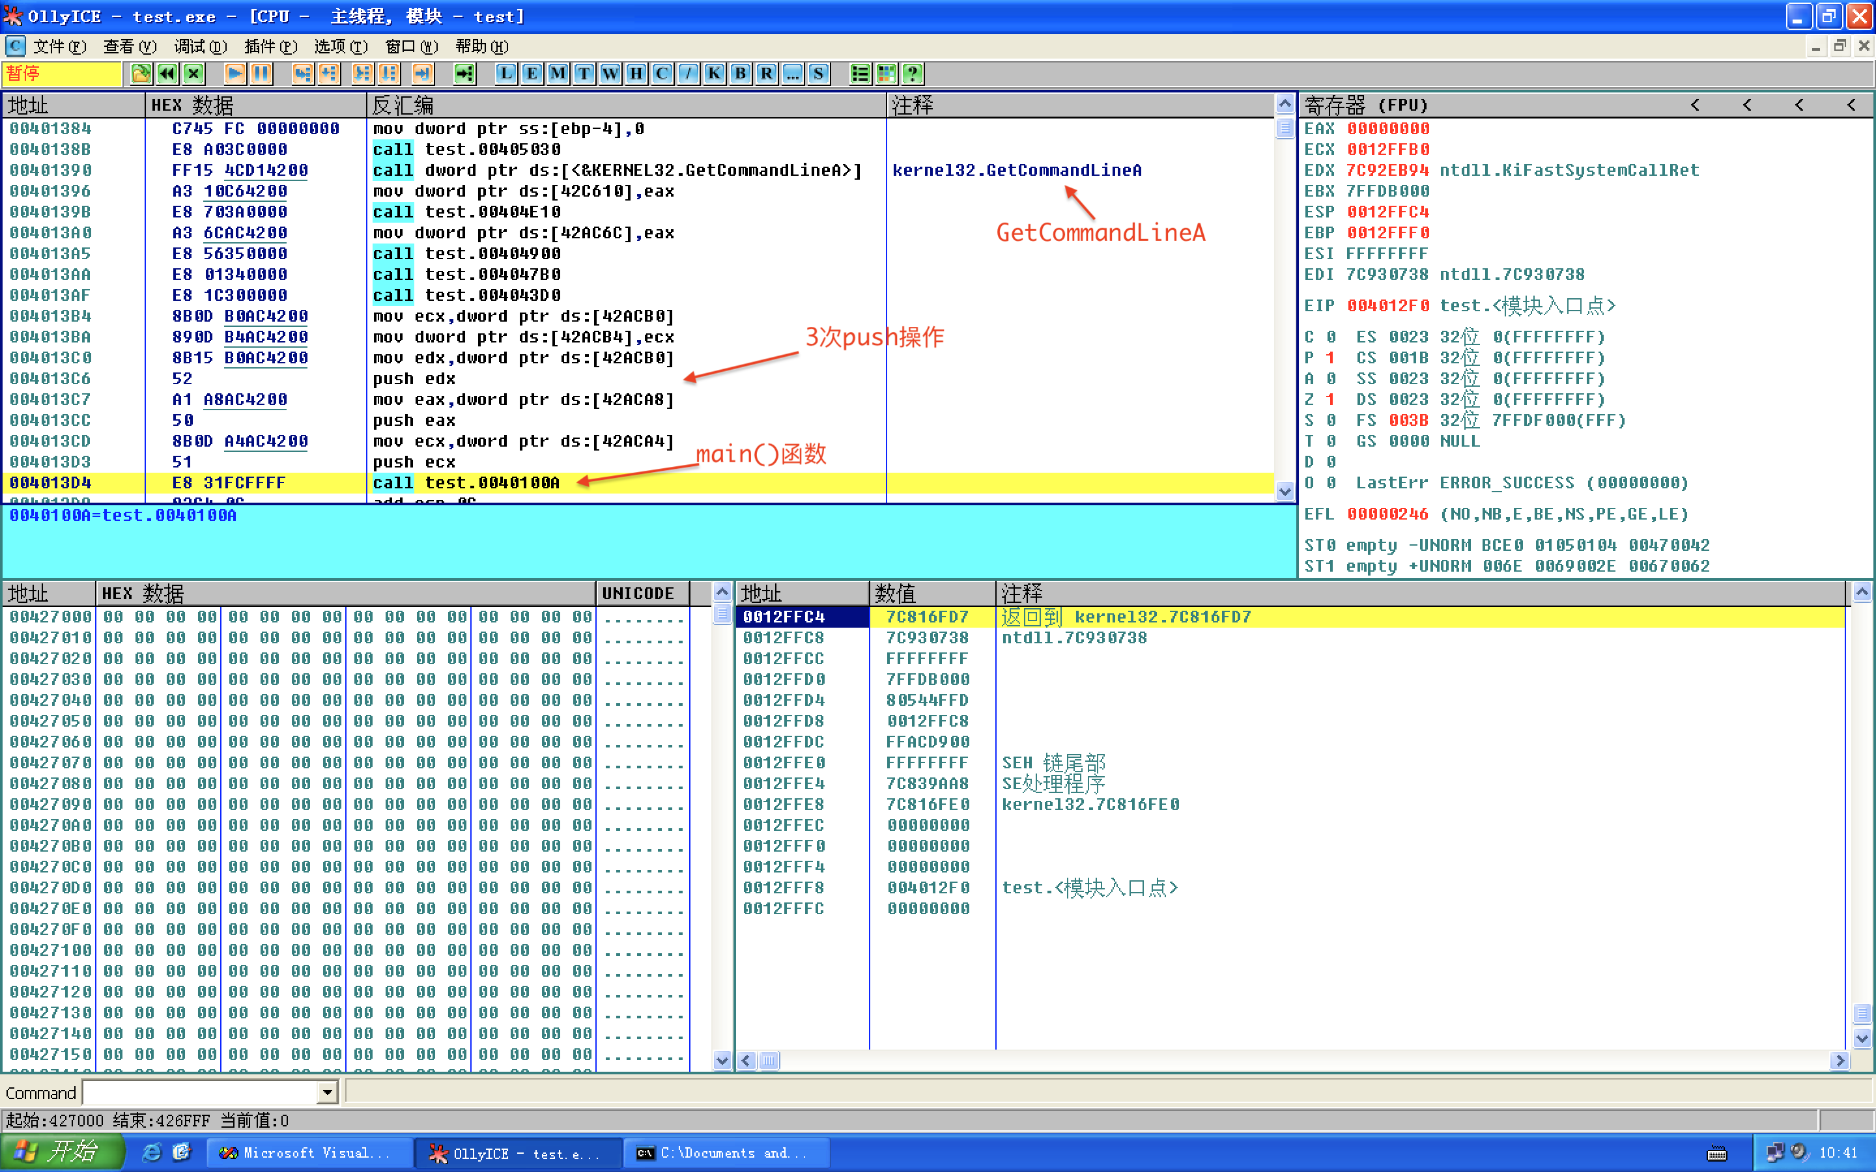This screenshot has width=1876, height=1172.
Task: Show the Breakpoints window (B)
Action: (741, 74)
